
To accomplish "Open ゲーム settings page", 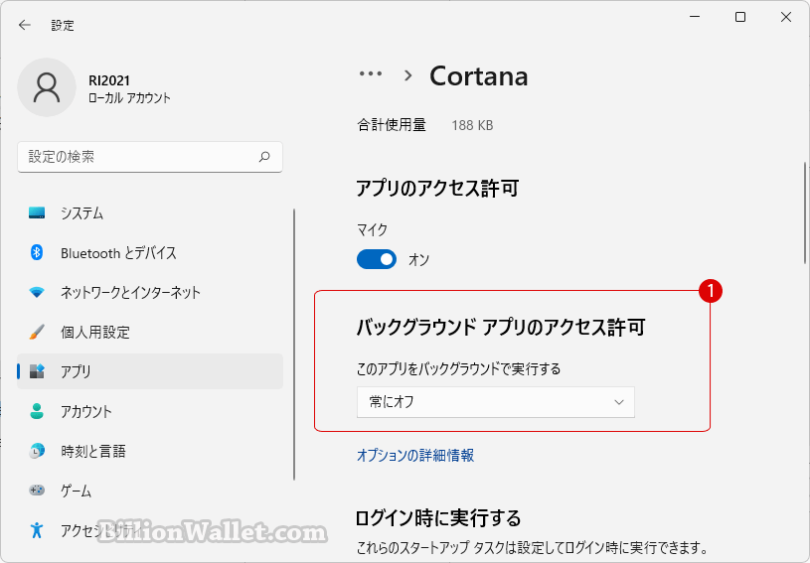I will click(150, 491).
